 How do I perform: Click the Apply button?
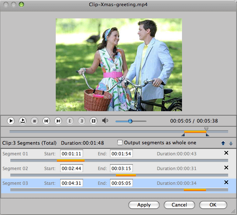pyautogui.click(x=144, y=205)
